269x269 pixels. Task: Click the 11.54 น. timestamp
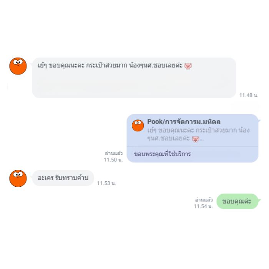203,206
